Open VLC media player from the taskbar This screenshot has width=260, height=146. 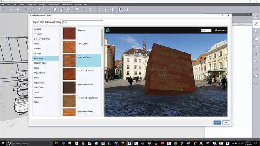156,143
